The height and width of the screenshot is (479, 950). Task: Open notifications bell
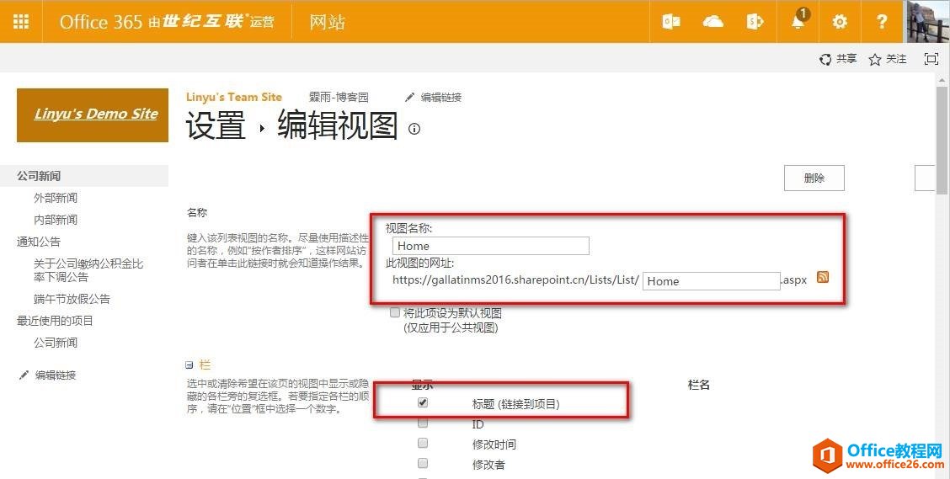(x=799, y=20)
